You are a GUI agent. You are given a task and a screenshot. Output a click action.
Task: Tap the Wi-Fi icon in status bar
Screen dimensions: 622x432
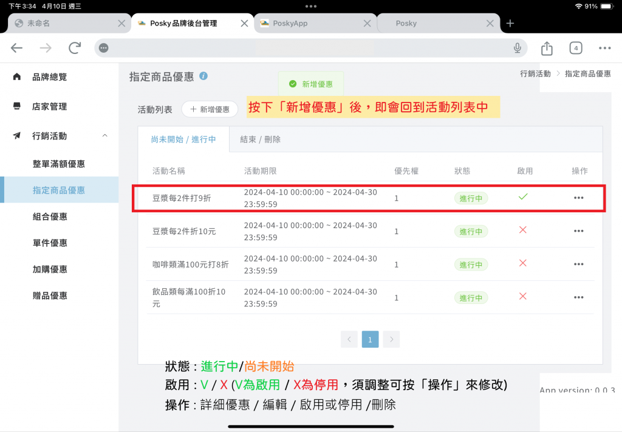[578, 6]
